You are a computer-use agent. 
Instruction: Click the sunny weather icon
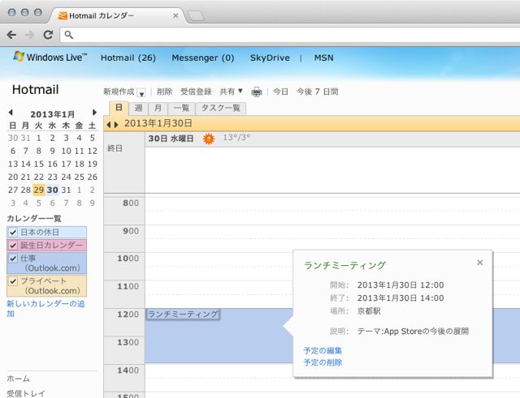[209, 139]
